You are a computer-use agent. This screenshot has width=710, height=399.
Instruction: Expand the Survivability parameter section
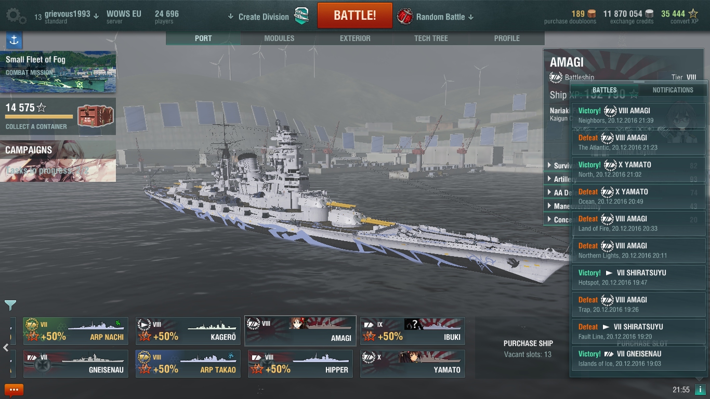pyautogui.click(x=559, y=166)
